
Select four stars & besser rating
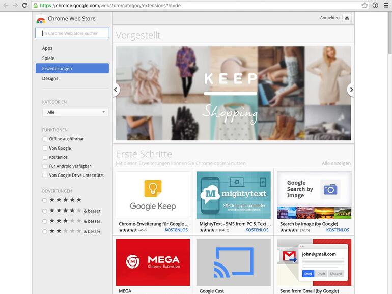[45, 211]
